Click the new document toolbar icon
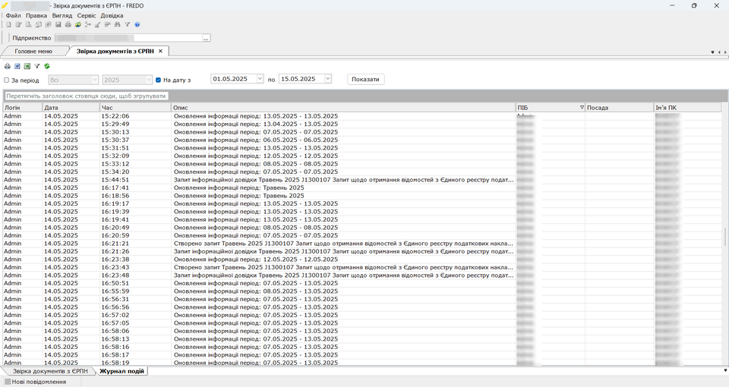729x387 pixels. pyautogui.click(x=8, y=24)
